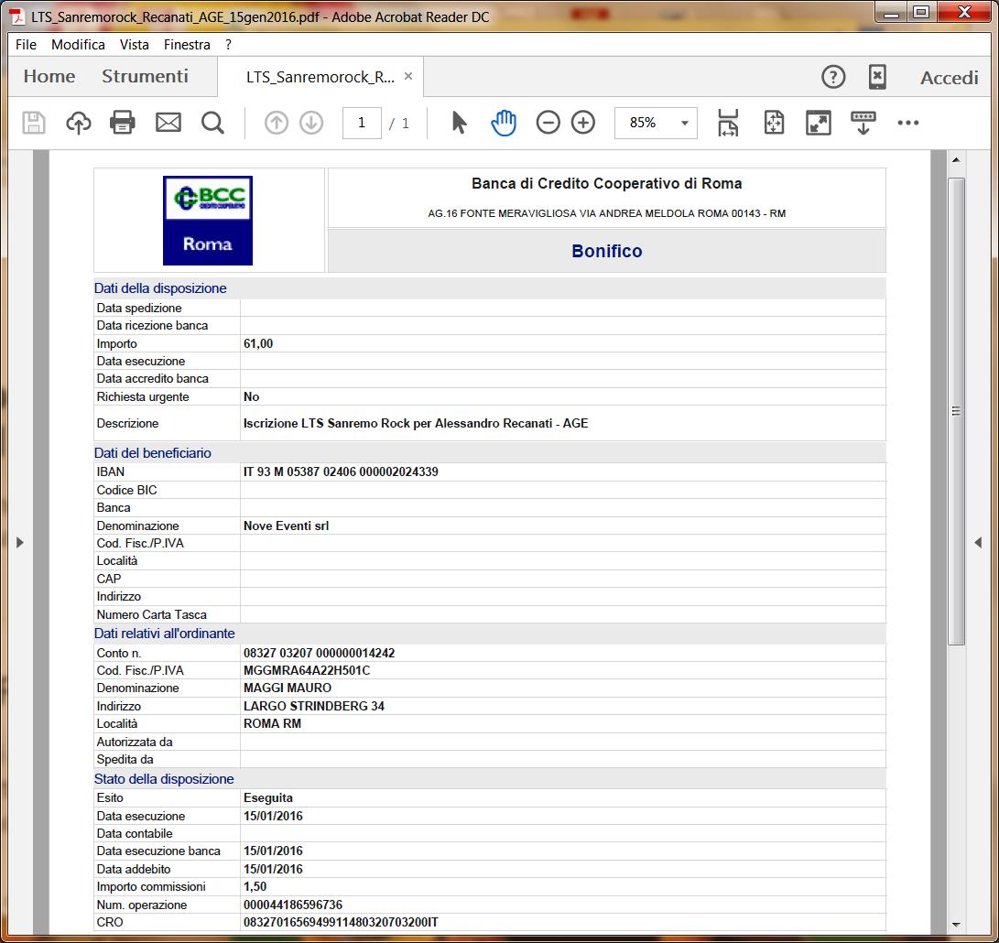
Task: Minimize the Acrobat Reader window
Action: pyautogui.click(x=892, y=13)
